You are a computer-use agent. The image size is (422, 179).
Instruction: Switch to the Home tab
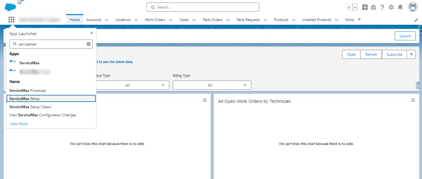75,20
